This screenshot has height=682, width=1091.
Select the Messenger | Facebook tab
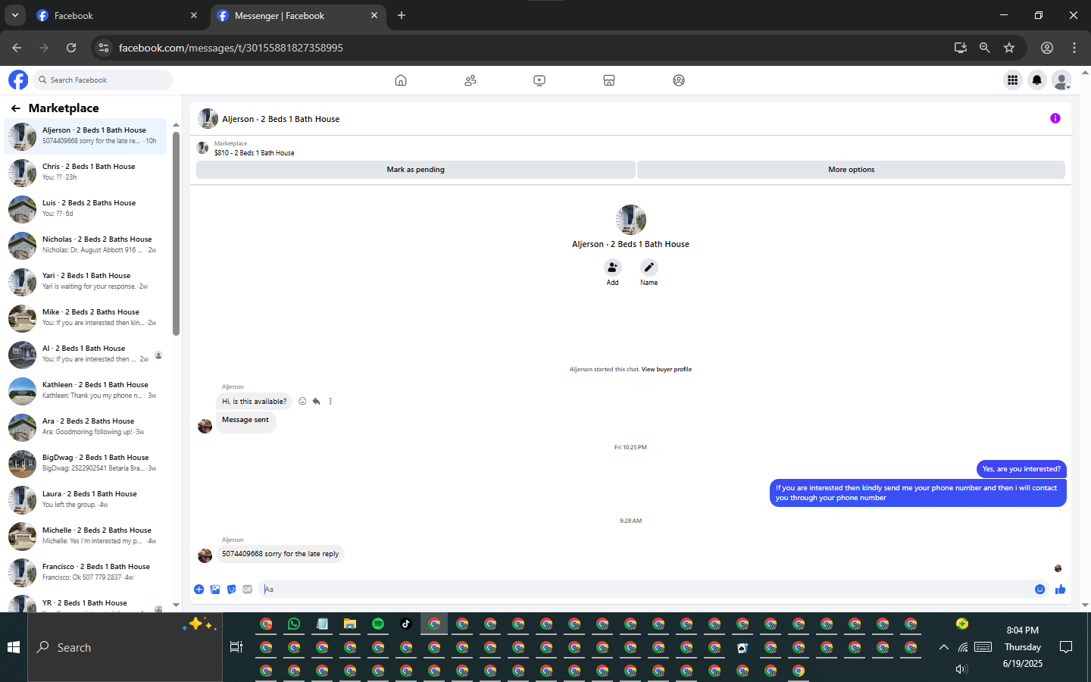pos(298,16)
